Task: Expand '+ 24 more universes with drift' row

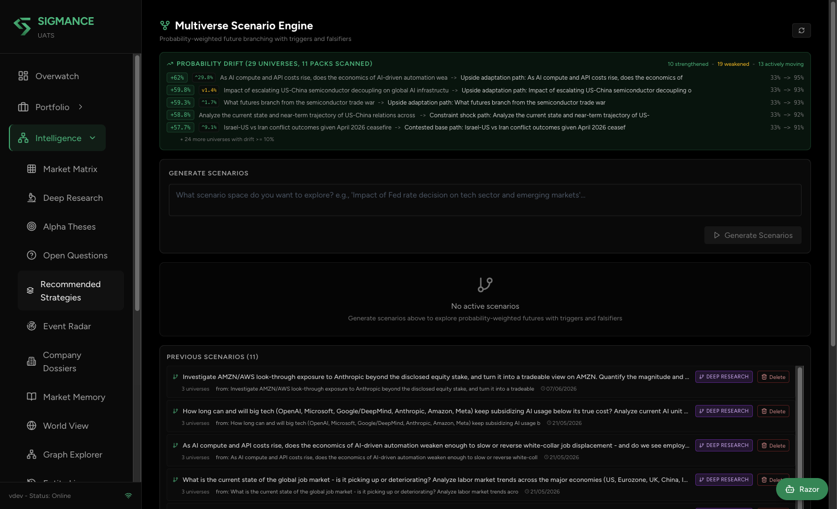Action: point(227,139)
